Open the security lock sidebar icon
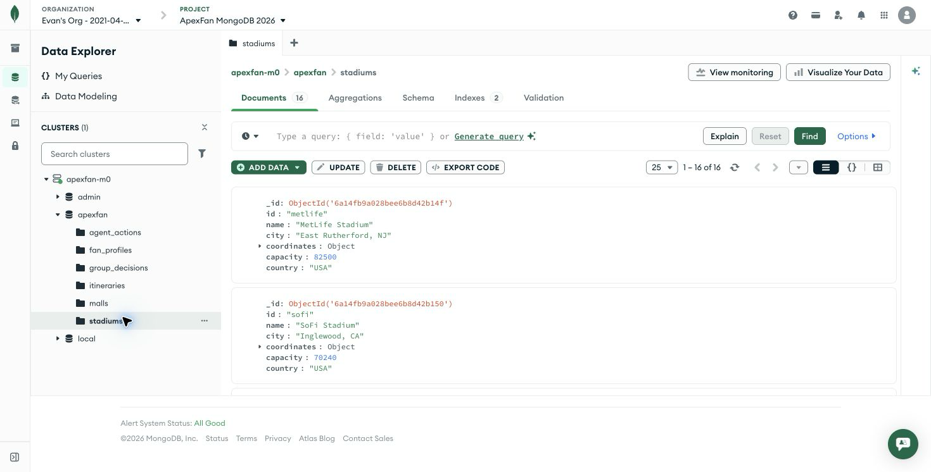Screen dimensions: 931x472 coord(15,146)
